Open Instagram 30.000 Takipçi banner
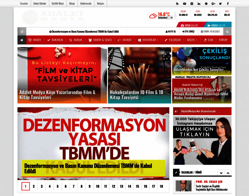Screen dimensions: 249x196 tap(202, 140)
